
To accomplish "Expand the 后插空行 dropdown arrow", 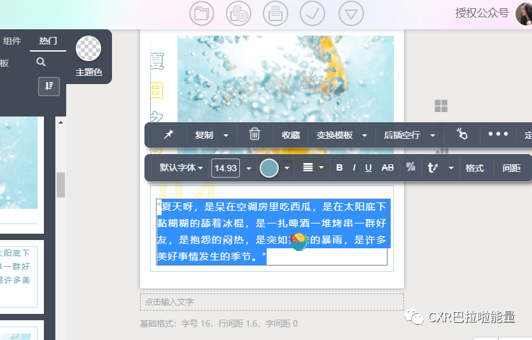I will 433,136.
